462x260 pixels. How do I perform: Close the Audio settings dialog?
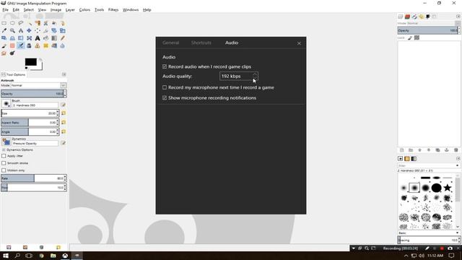point(299,43)
